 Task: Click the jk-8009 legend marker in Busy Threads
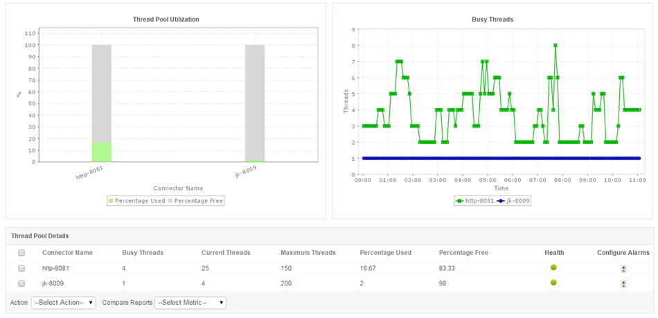[501, 201]
